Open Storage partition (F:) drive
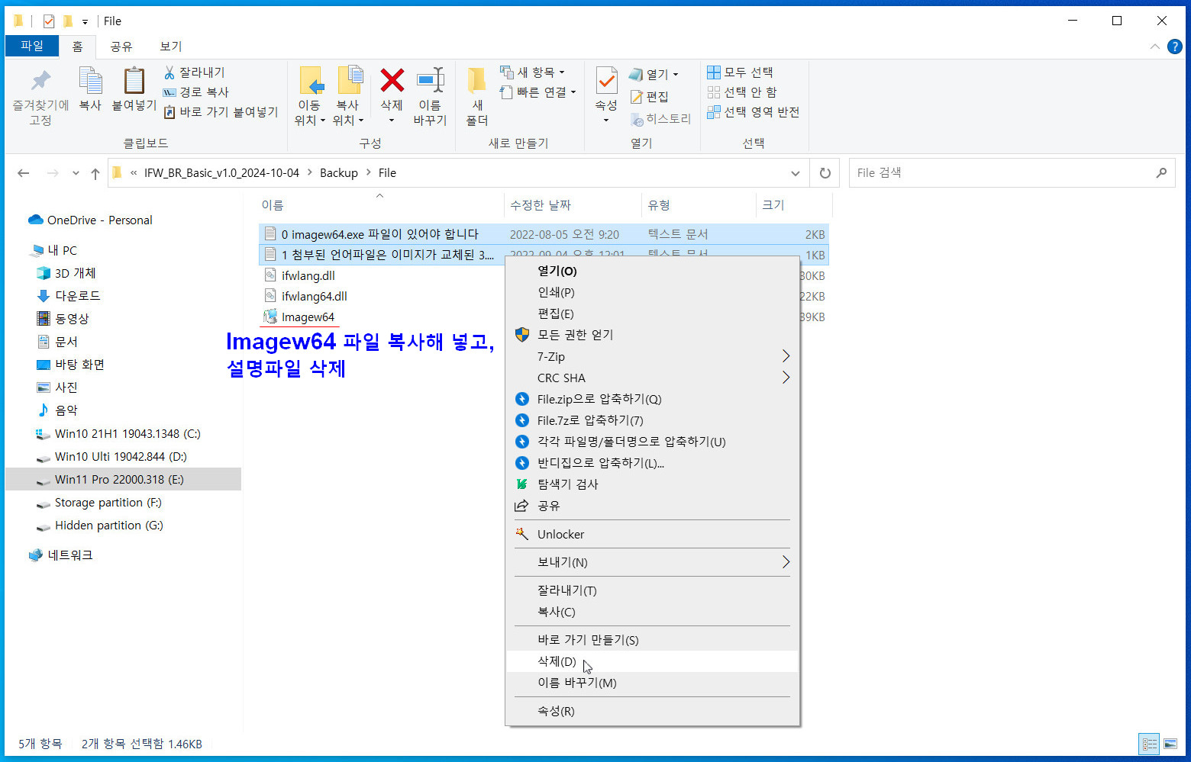 108,503
